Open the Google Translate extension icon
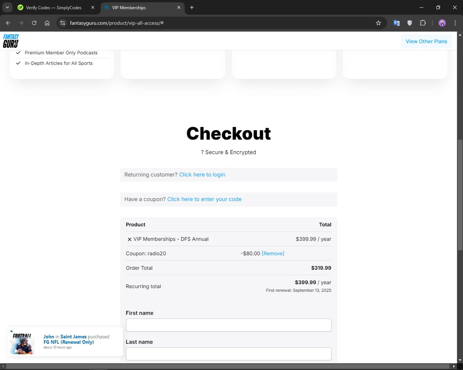The image size is (463, 370). tap(397, 23)
